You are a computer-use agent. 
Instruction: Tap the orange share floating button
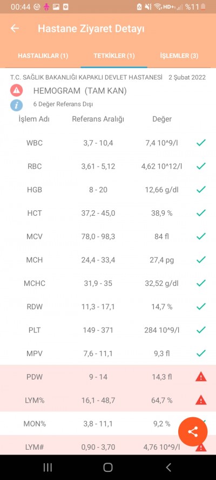tap(193, 432)
